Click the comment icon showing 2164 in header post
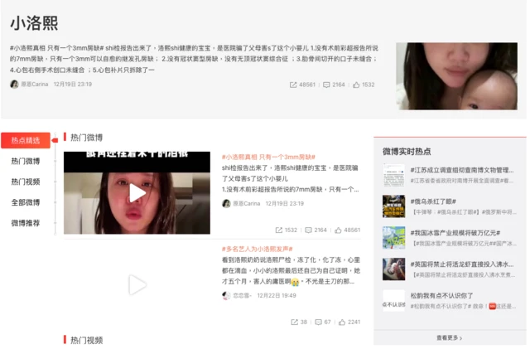This screenshot has height=354, width=530. [326, 85]
